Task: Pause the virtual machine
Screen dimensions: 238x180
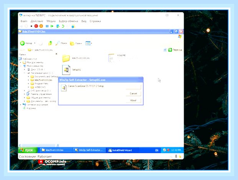Action: (x=47, y=26)
